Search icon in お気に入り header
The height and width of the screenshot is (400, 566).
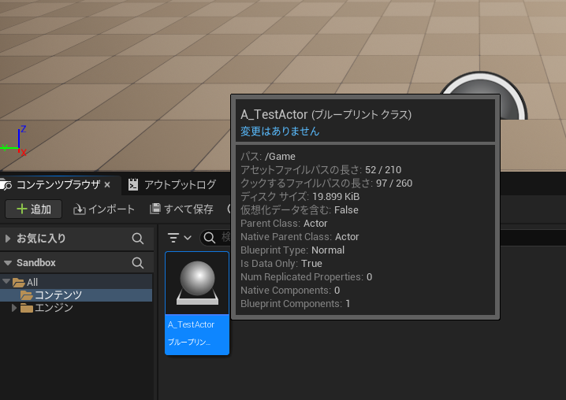(138, 238)
